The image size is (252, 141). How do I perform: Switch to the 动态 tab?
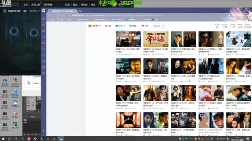(108, 26)
